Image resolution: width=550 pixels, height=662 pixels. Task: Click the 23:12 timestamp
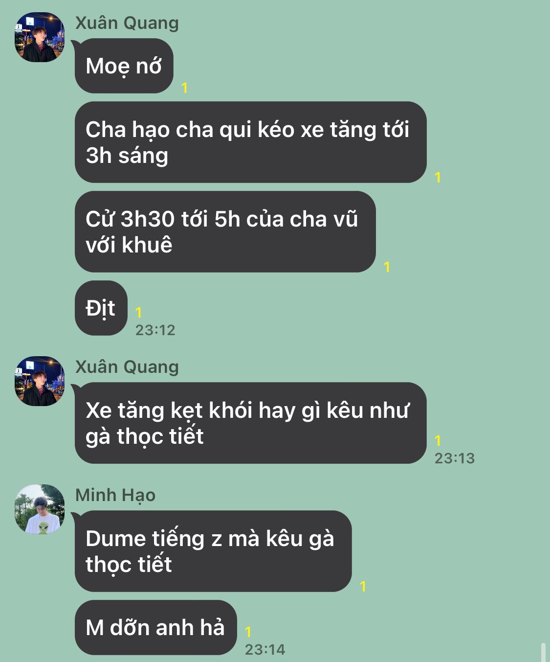[x=155, y=330]
